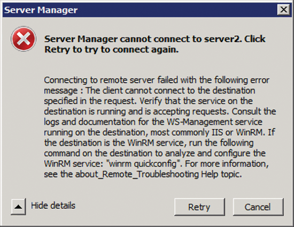Collapse details with the up-arrow button
Image resolution: width=294 pixels, height=227 pixels.
(18, 207)
